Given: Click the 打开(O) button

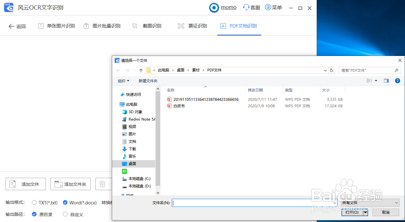Looking at the screenshot, I should pos(352,212).
